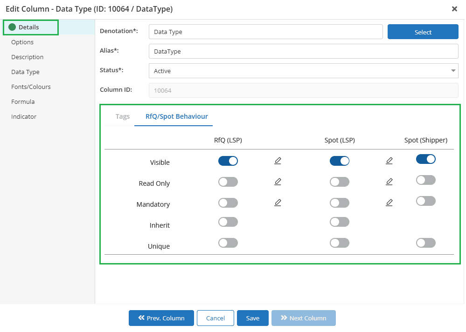
Task: Open Options section in sidebar
Action: (22, 42)
